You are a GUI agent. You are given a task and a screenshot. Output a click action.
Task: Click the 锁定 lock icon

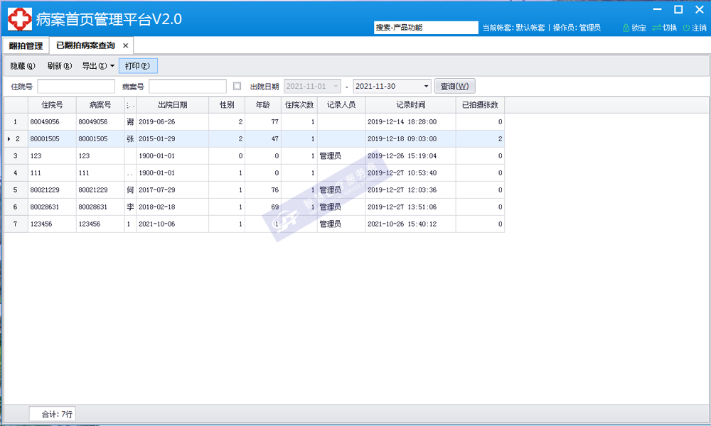click(626, 28)
